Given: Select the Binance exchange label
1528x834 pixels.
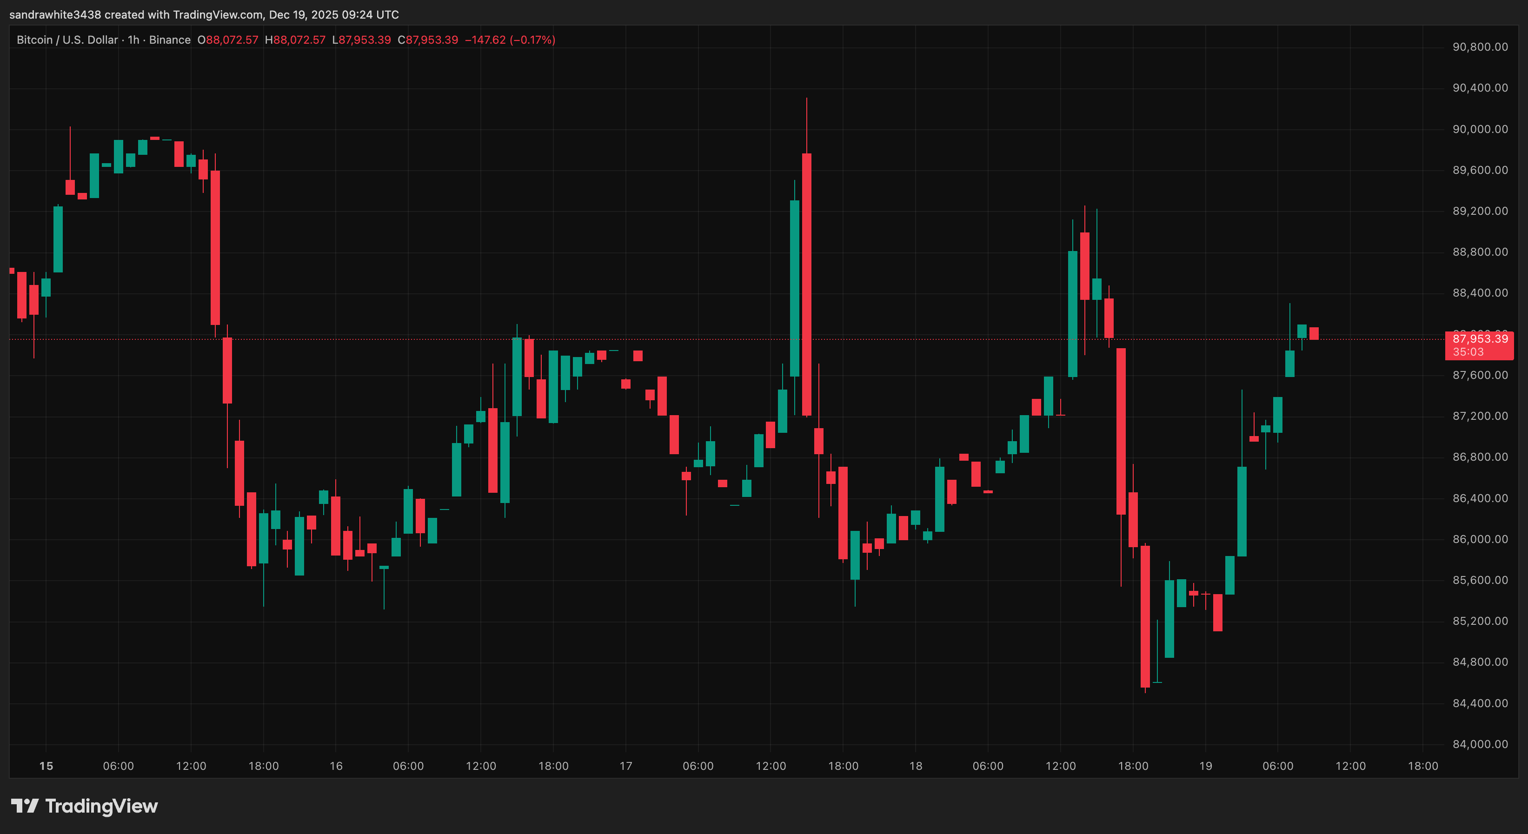Looking at the screenshot, I should (x=171, y=40).
